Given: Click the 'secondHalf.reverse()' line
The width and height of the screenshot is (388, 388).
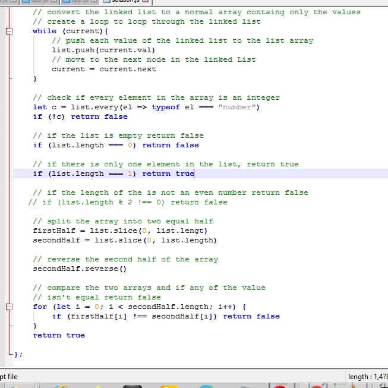Looking at the screenshot, I should click(x=80, y=269).
